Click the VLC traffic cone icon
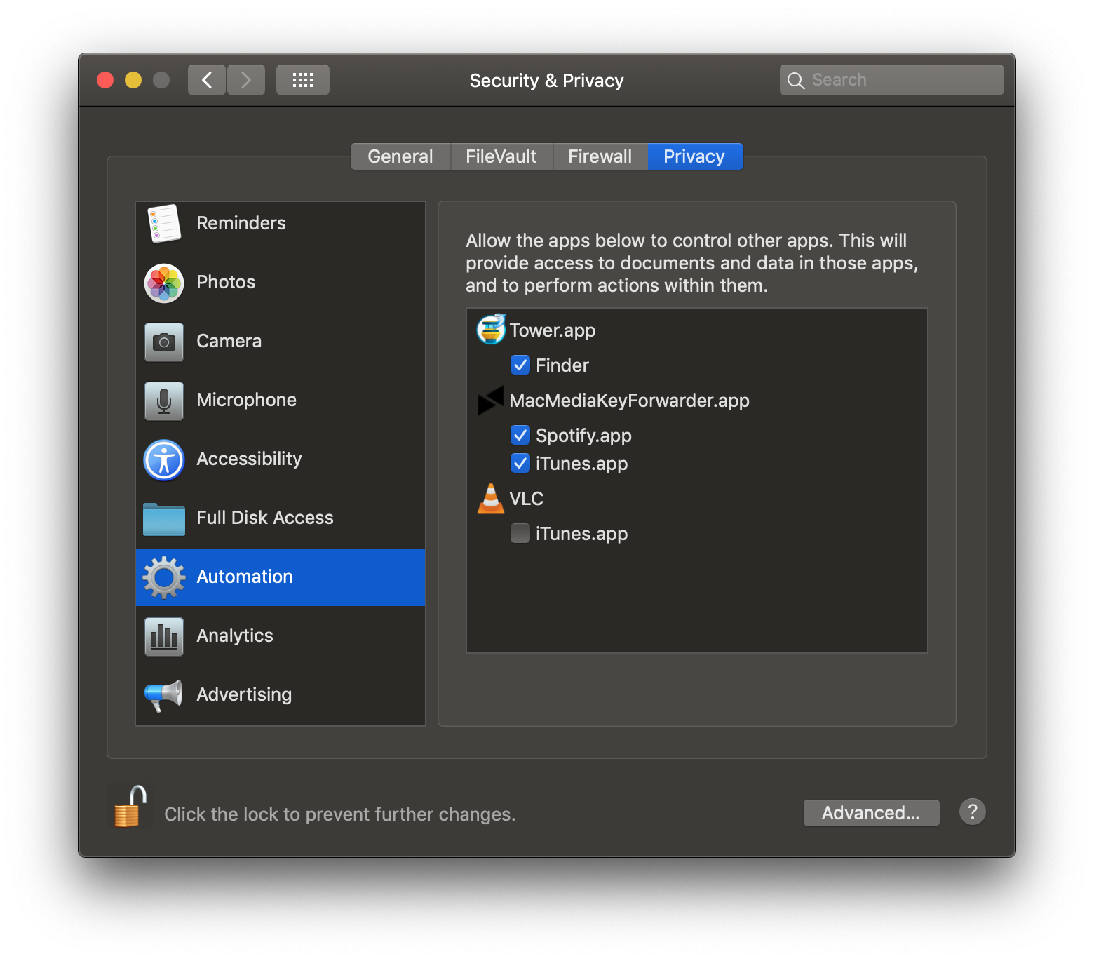 pyautogui.click(x=491, y=499)
